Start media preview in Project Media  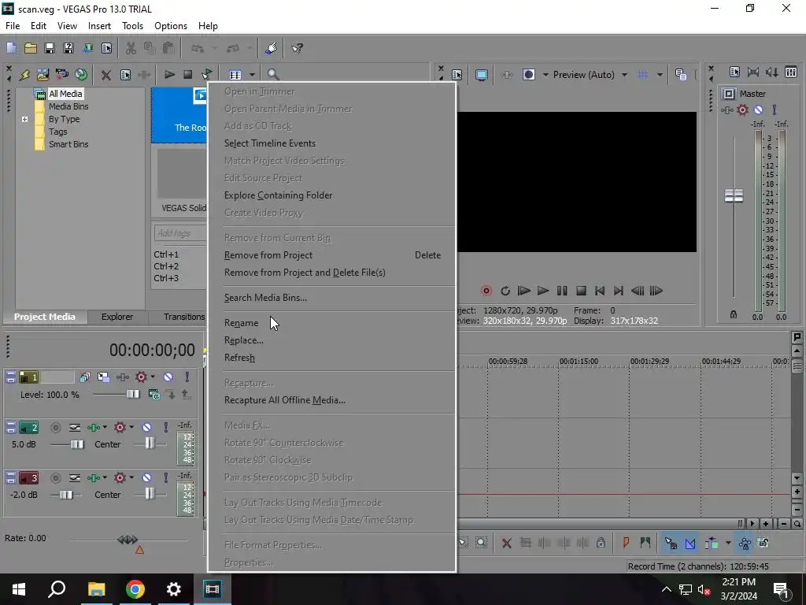tap(169, 75)
